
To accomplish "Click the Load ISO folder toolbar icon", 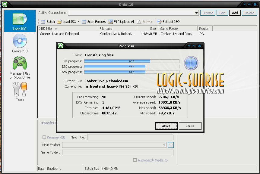I will (59, 22).
